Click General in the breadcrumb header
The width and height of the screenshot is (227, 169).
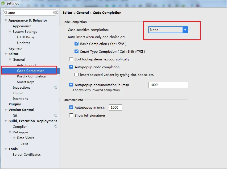click(x=82, y=13)
